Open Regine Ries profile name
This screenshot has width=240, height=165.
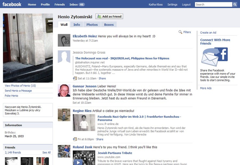(82, 111)
